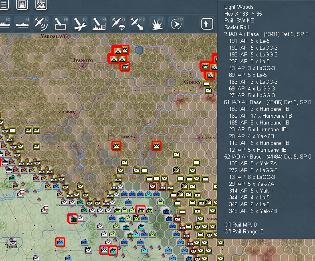This screenshot has height=261, width=315.
Task: Click 348 IAP 5 x Yak-7B row
Action: pyautogui.click(x=253, y=211)
